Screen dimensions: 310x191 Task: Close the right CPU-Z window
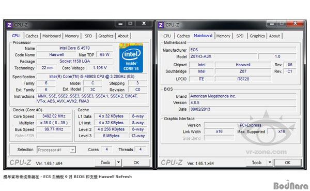[295, 24]
